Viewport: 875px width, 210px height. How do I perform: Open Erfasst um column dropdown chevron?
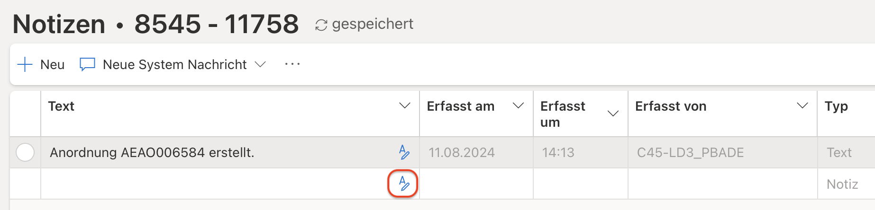613,114
